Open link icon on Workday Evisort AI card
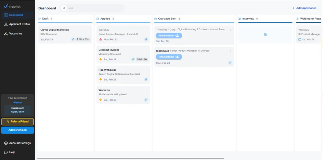Screen dimensions: 323x160 [146, 39]
